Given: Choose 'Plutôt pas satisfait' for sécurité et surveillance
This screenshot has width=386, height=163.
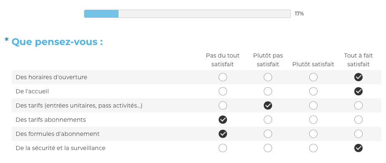Looking at the screenshot, I should coord(268,148).
